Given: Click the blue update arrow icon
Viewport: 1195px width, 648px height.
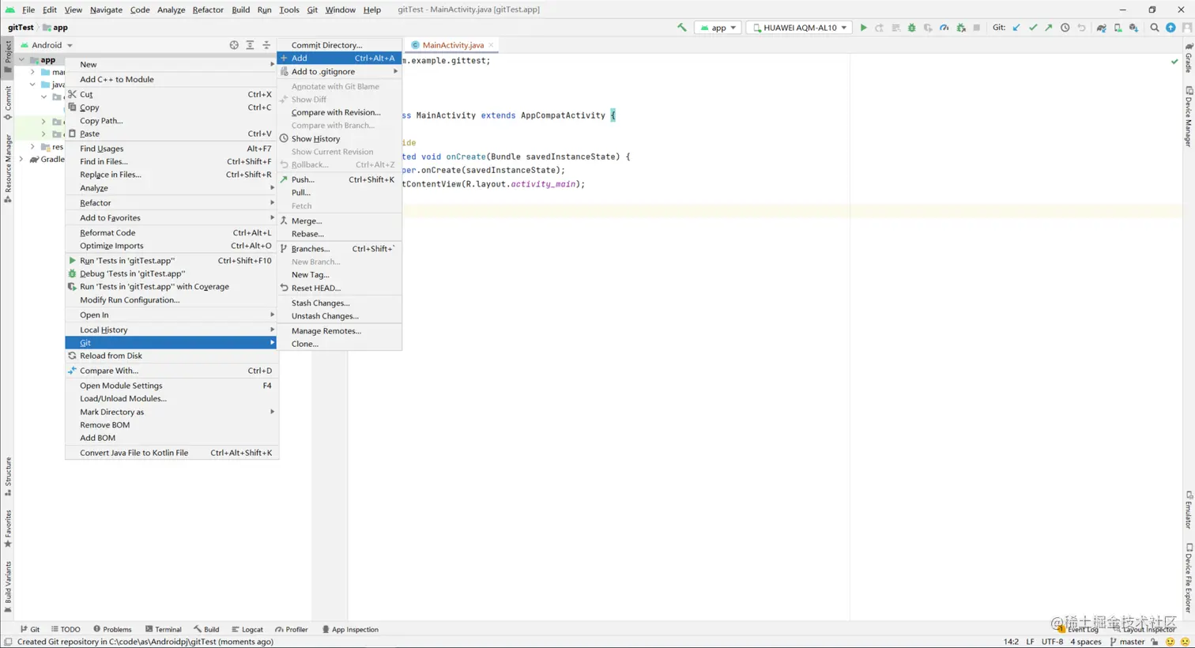Looking at the screenshot, I should coord(1170,28).
